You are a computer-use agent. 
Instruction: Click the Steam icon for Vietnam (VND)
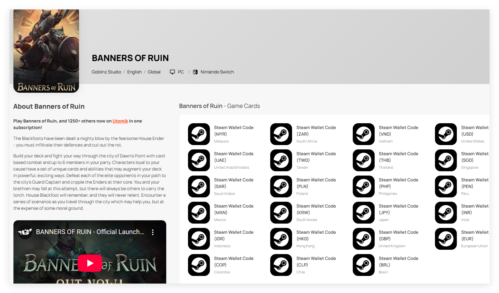[x=364, y=134]
